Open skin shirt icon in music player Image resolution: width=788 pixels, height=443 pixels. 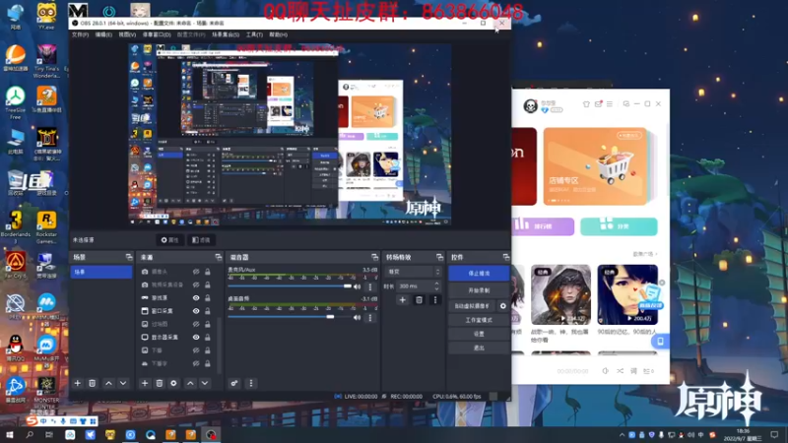(x=586, y=104)
